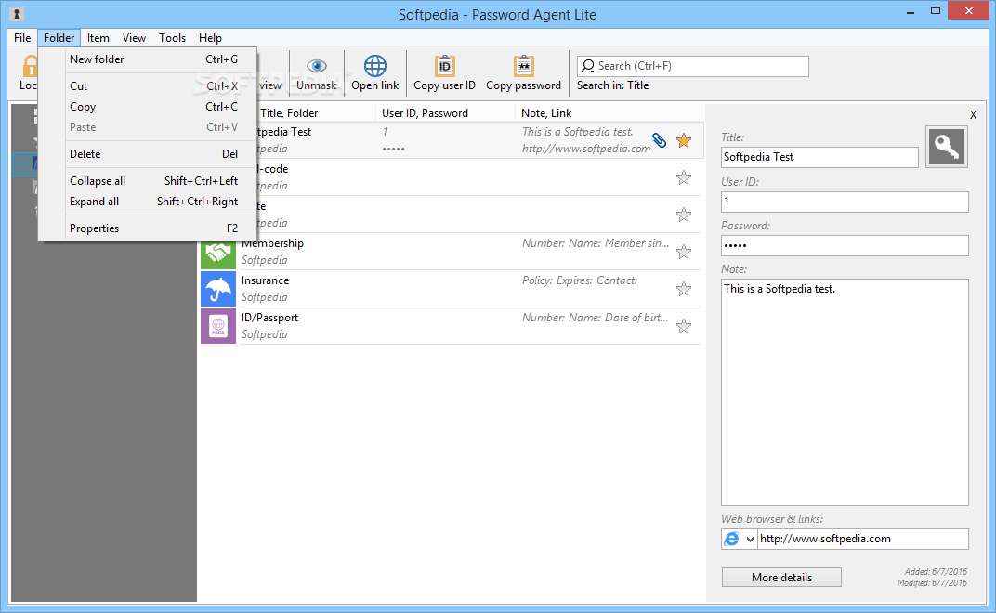Unstar the Softpedia Test favorite star

point(684,140)
